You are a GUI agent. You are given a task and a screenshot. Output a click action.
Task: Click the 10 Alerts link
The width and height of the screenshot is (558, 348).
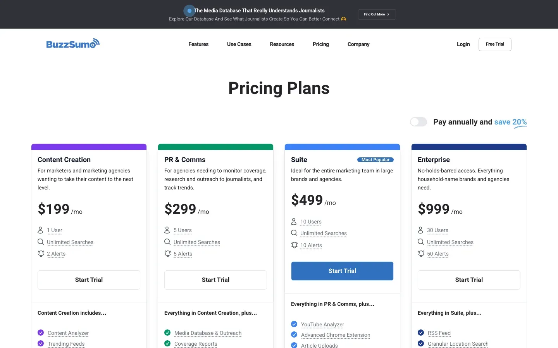click(311, 245)
